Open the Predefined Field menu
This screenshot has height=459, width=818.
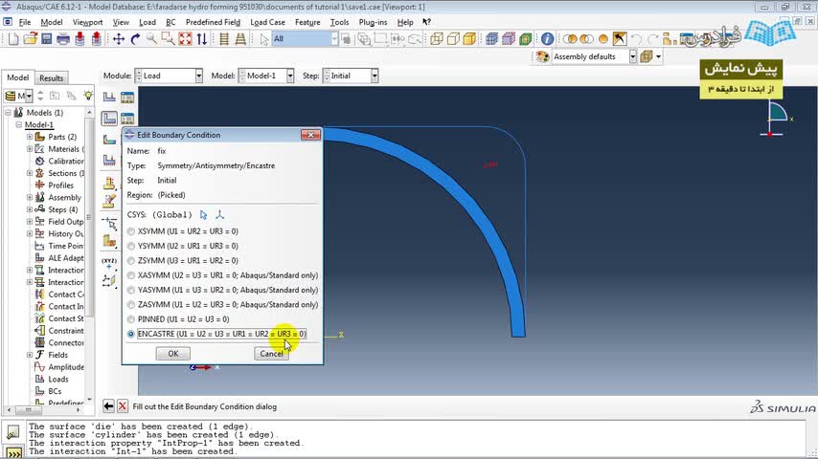coord(213,22)
